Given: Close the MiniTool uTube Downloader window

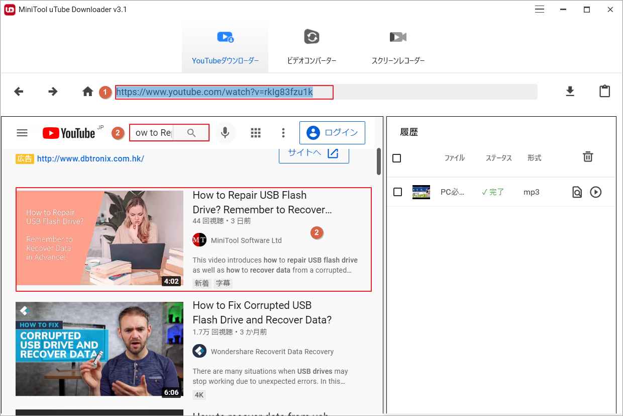Looking at the screenshot, I should [610, 10].
